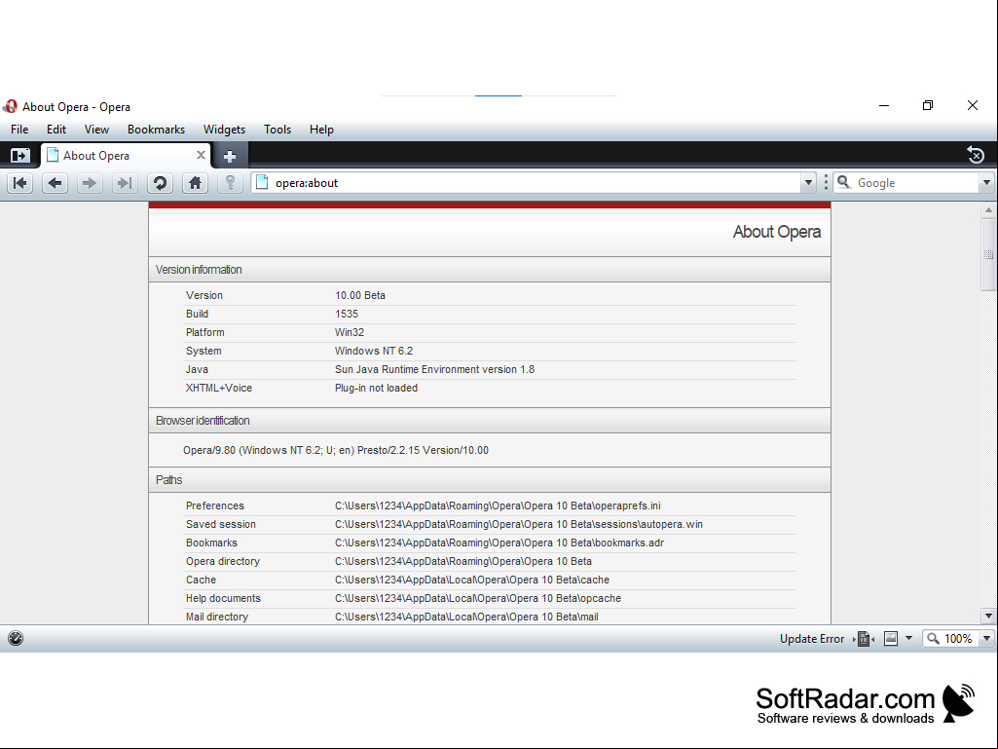Click the Preferences label
This screenshot has width=998, height=749.
click(215, 506)
